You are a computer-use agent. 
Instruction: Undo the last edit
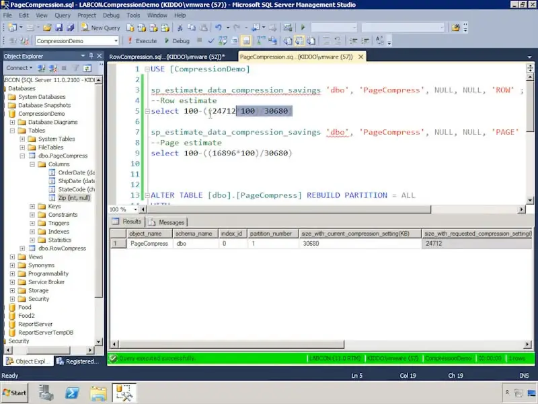click(x=218, y=28)
